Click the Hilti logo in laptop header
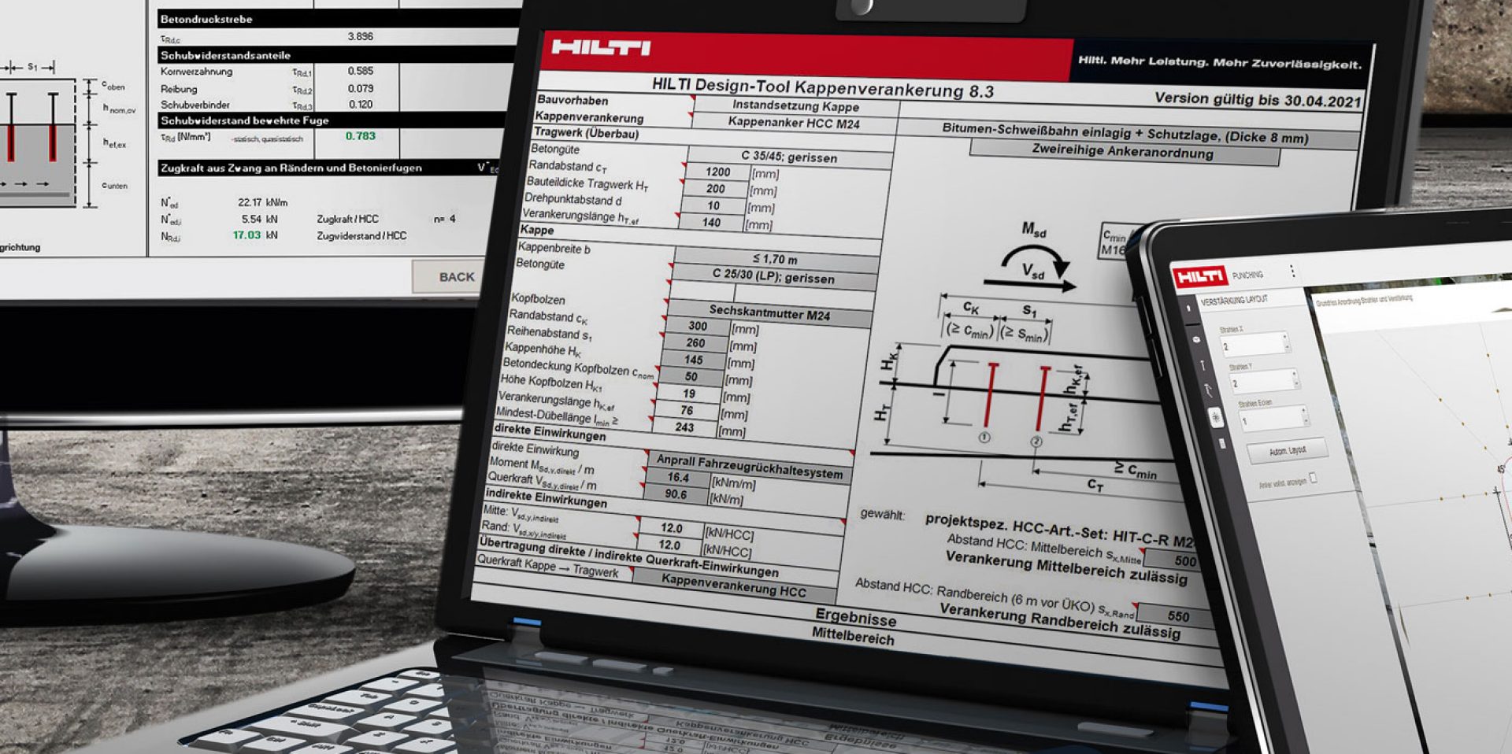The width and height of the screenshot is (1512, 754). point(601,48)
